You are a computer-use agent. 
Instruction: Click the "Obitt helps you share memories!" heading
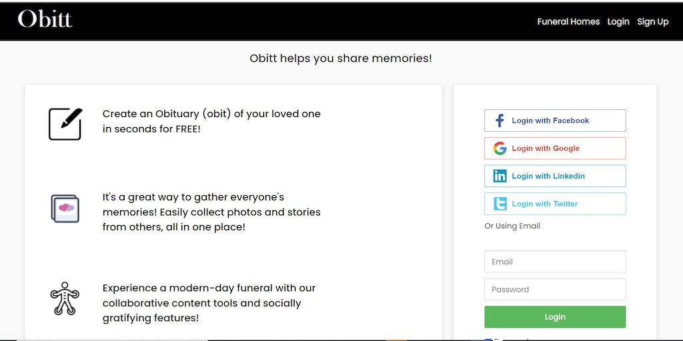[341, 58]
